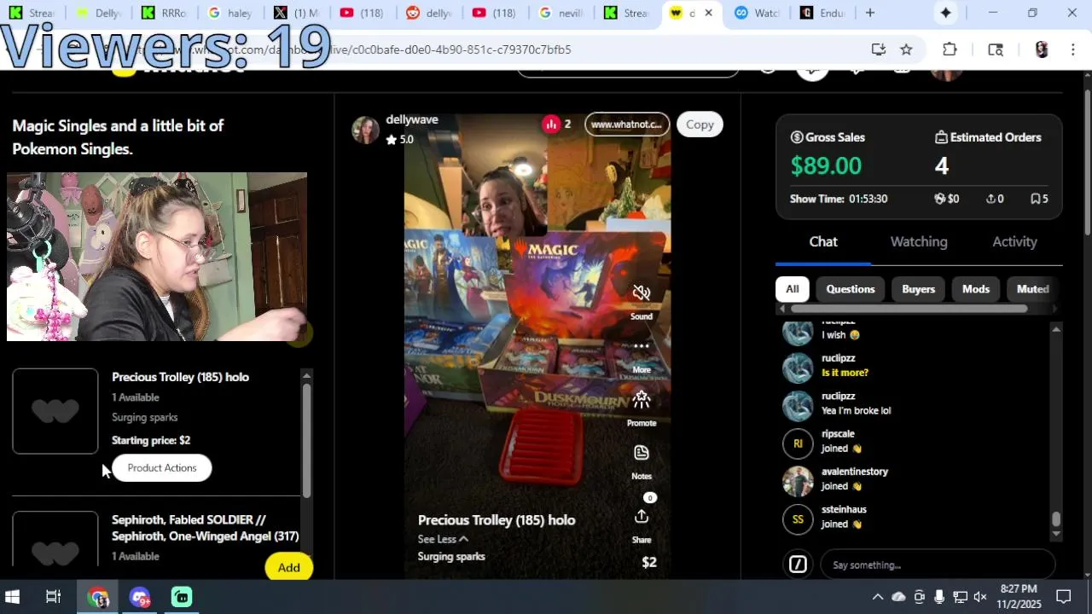Open stream Notes
The image size is (1092, 614).
642,452
